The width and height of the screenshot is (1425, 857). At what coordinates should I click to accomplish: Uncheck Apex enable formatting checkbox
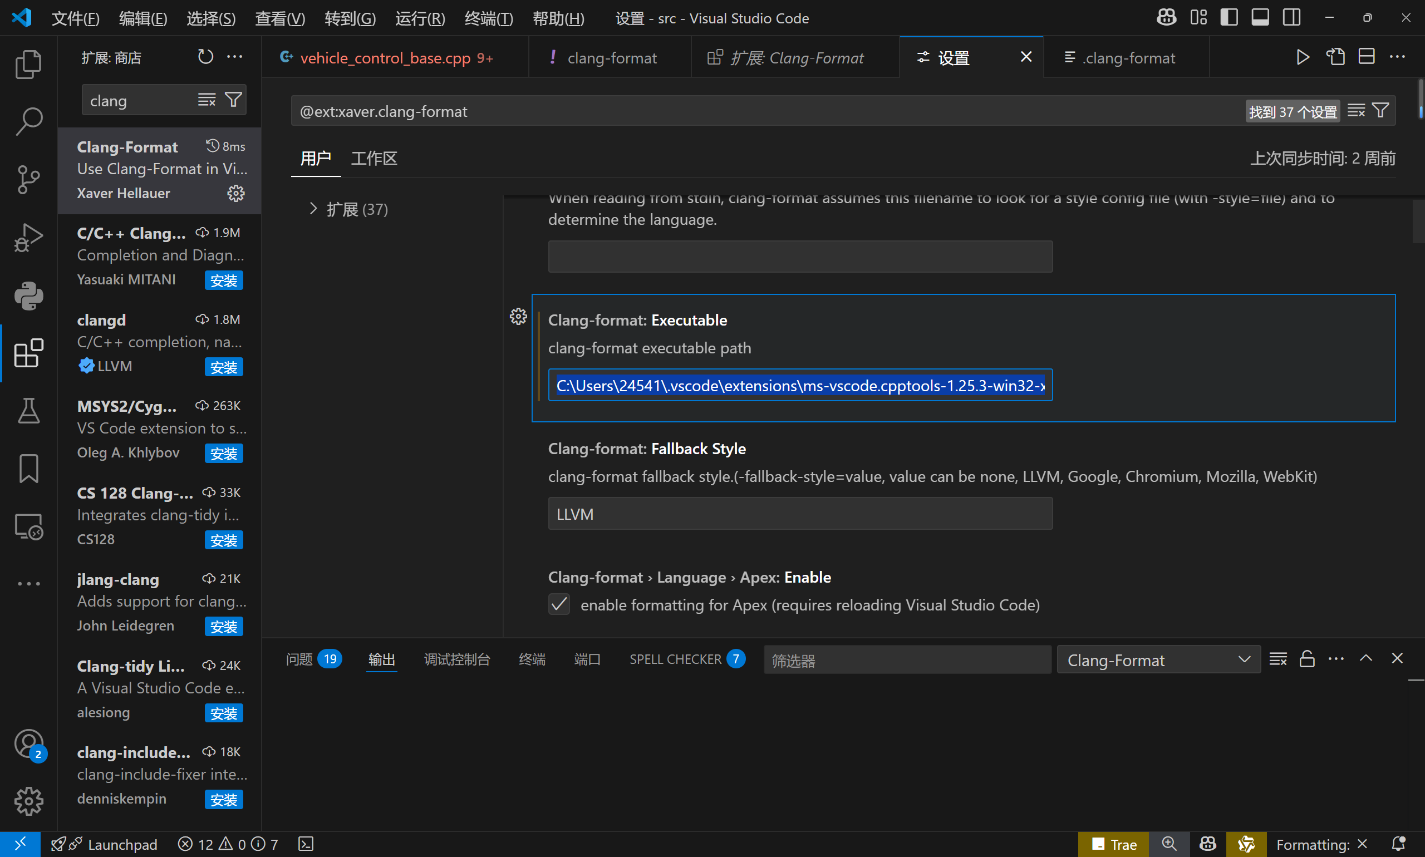[x=558, y=605]
